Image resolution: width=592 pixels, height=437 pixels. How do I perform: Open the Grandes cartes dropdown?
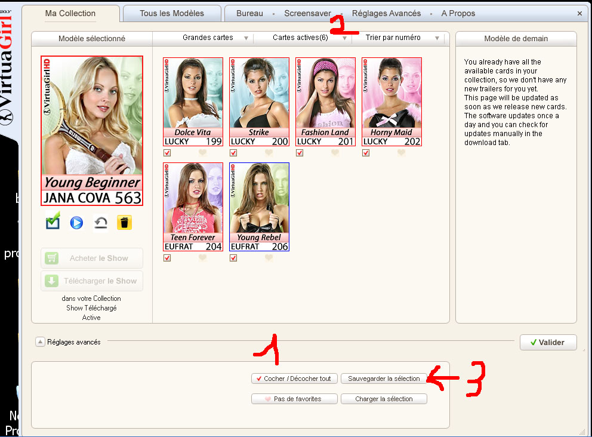pos(215,38)
